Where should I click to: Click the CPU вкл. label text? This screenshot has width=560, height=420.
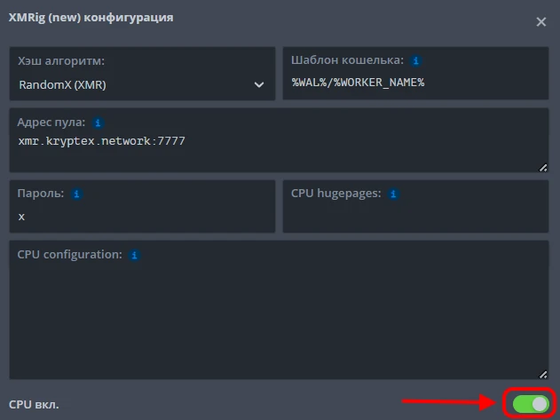[34, 404]
